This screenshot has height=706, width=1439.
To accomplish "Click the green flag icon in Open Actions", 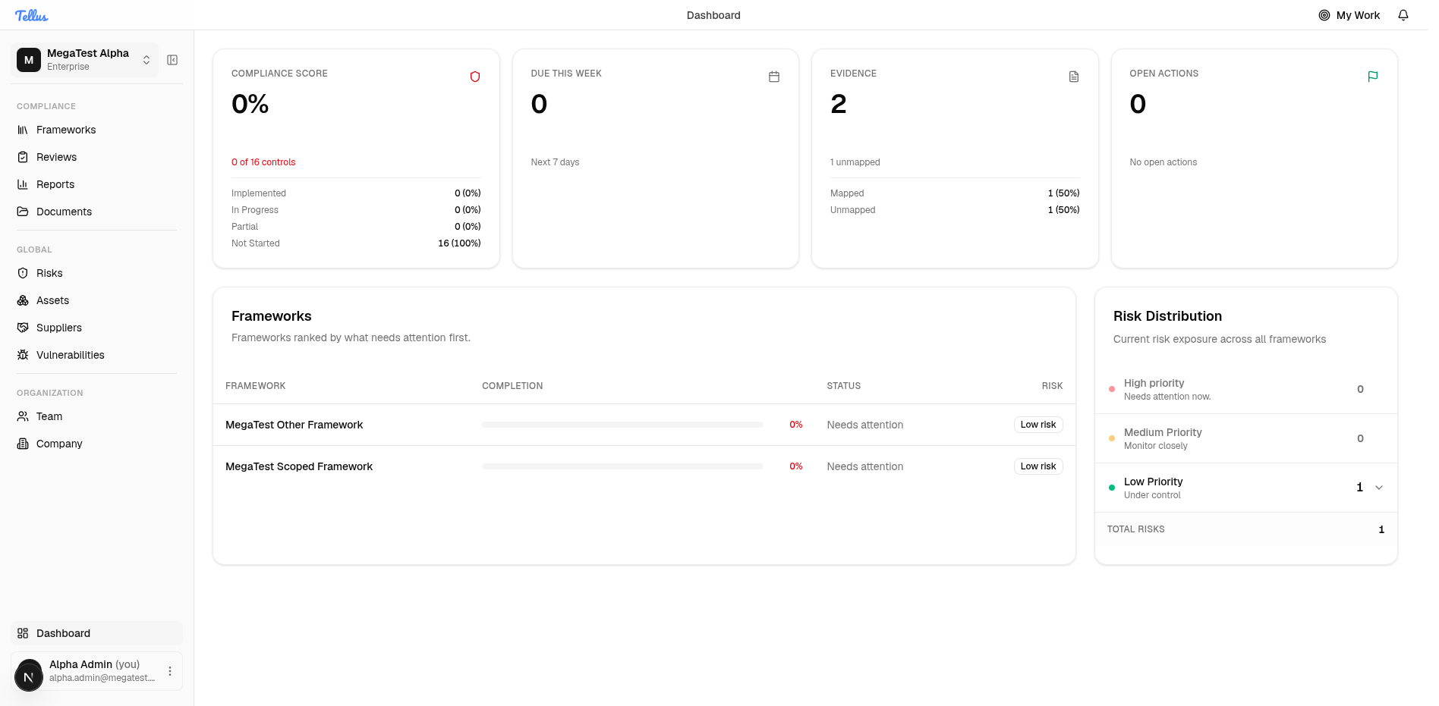I will 1373,77.
